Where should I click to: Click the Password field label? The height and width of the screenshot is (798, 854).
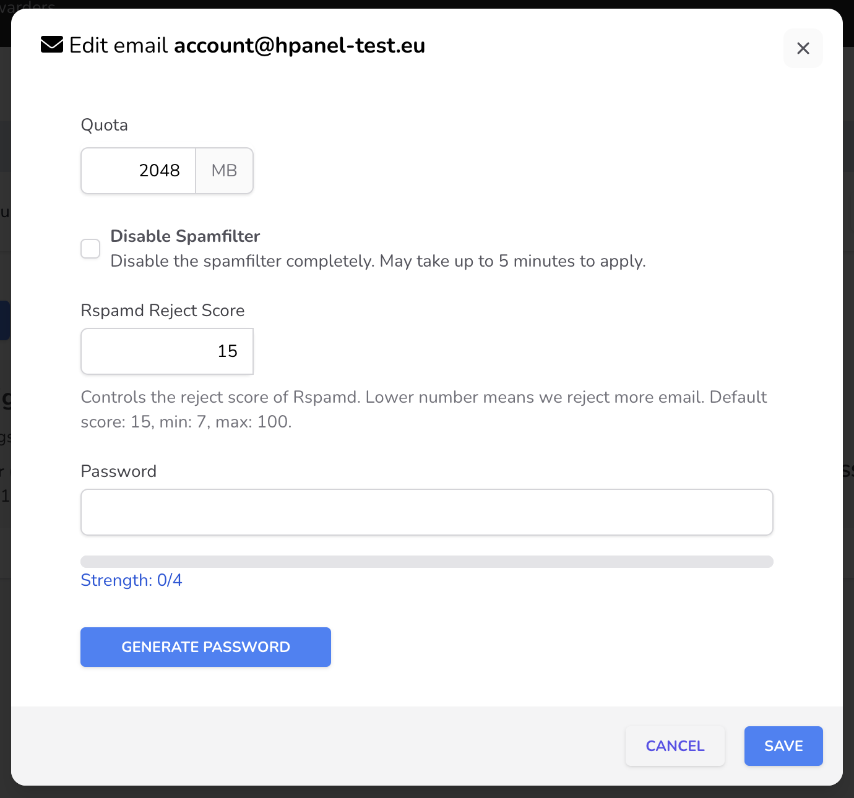pos(119,471)
